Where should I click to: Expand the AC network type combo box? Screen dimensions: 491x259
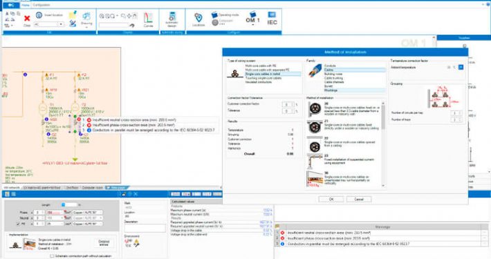coord(61,24)
